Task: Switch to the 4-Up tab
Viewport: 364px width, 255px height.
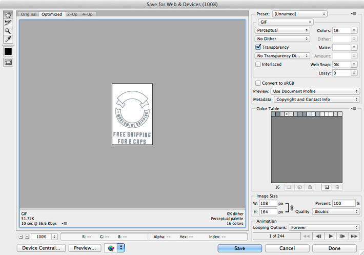Action: coord(87,14)
